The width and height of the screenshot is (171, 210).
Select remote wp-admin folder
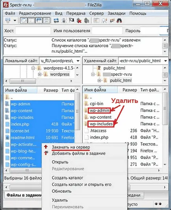point(99,110)
